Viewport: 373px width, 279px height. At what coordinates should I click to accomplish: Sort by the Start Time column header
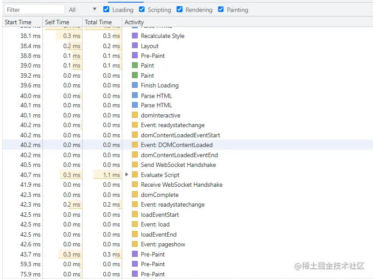(x=23, y=22)
